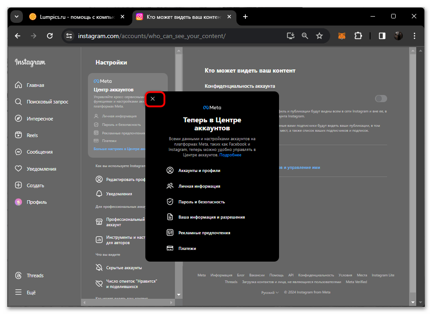Close the Lumpics.ru tab

[122, 17]
